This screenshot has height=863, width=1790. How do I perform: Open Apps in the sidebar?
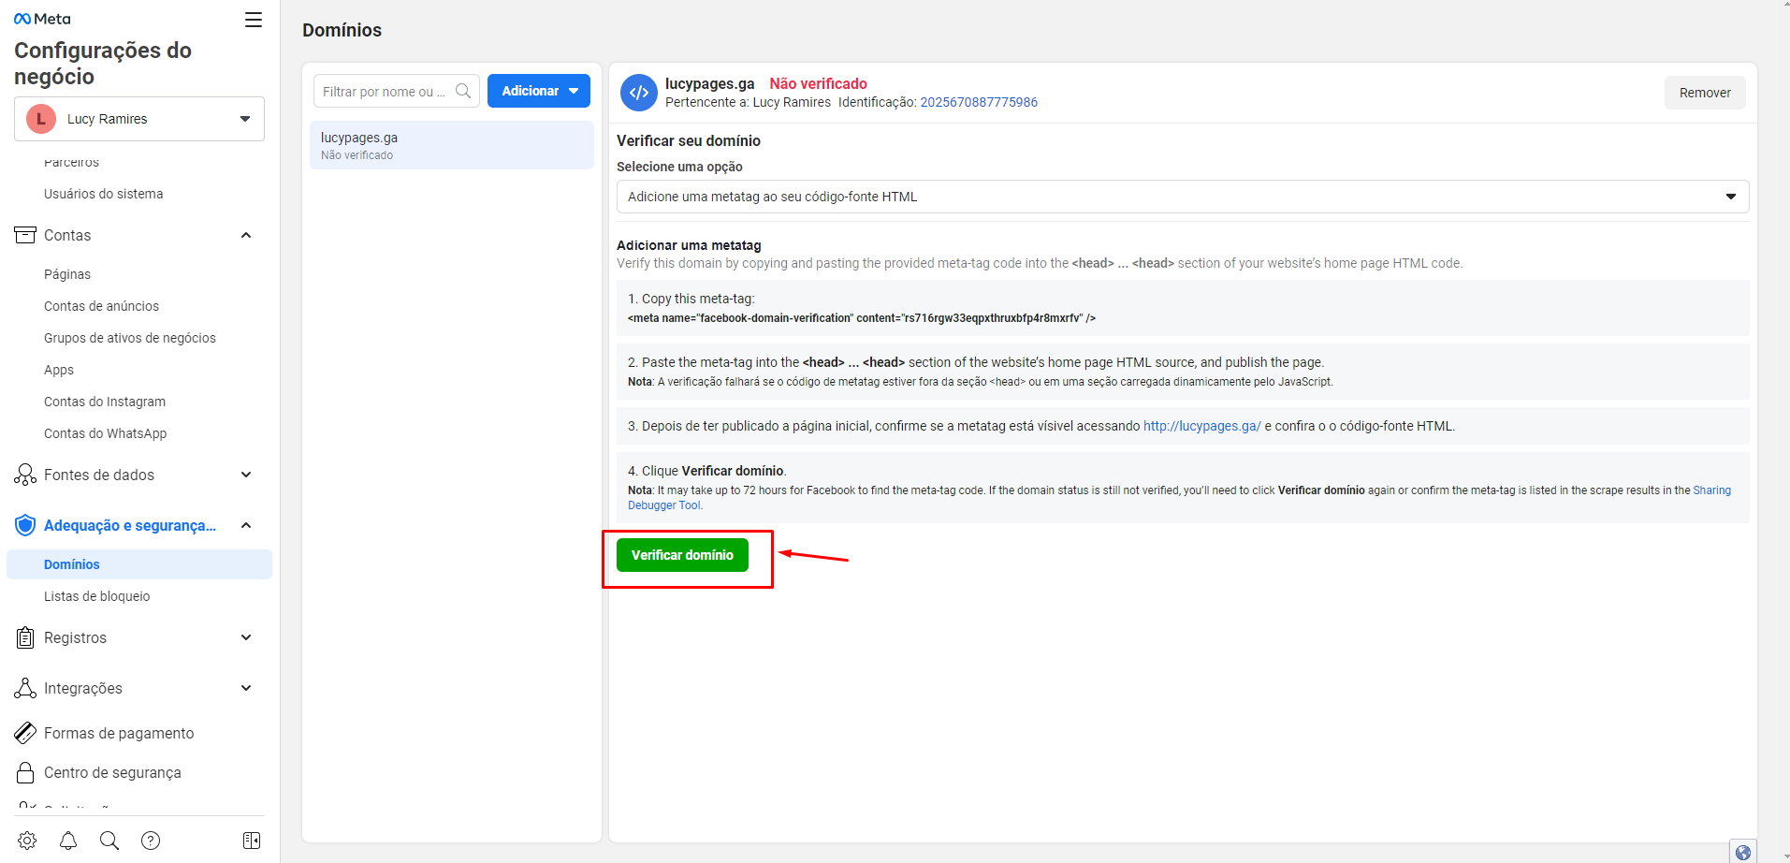click(x=59, y=370)
